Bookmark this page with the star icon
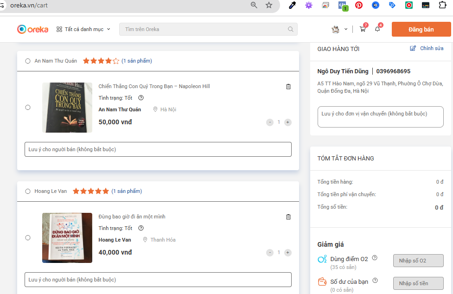Image resolution: width=453 pixels, height=294 pixels. [269, 5]
